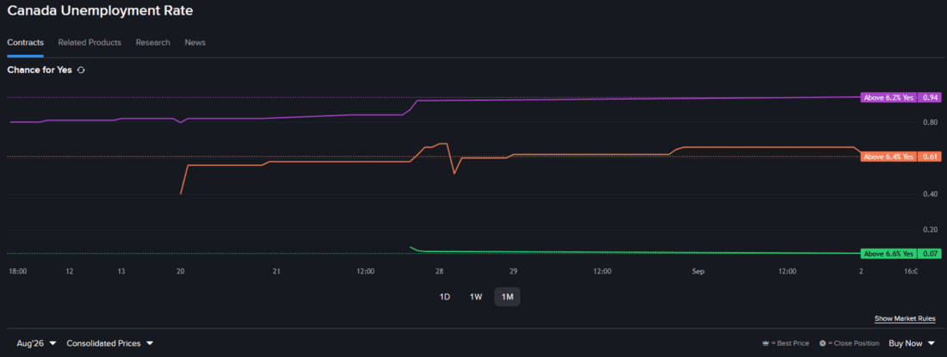
Task: Click the 20 date axis label
Action: pos(180,272)
